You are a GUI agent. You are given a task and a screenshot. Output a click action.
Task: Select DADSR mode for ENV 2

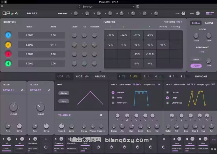pos(168,92)
